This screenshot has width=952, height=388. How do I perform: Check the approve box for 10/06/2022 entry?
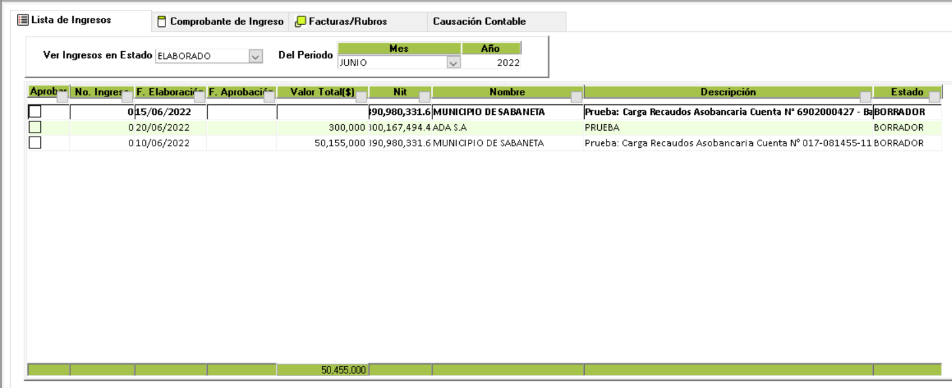coord(35,142)
